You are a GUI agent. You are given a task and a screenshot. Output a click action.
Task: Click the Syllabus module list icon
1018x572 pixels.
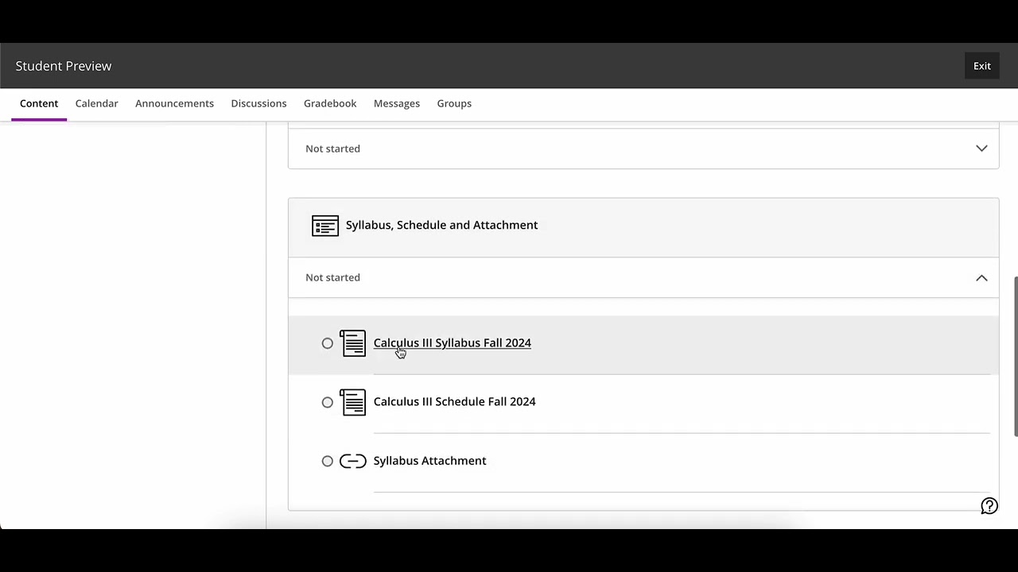[325, 226]
